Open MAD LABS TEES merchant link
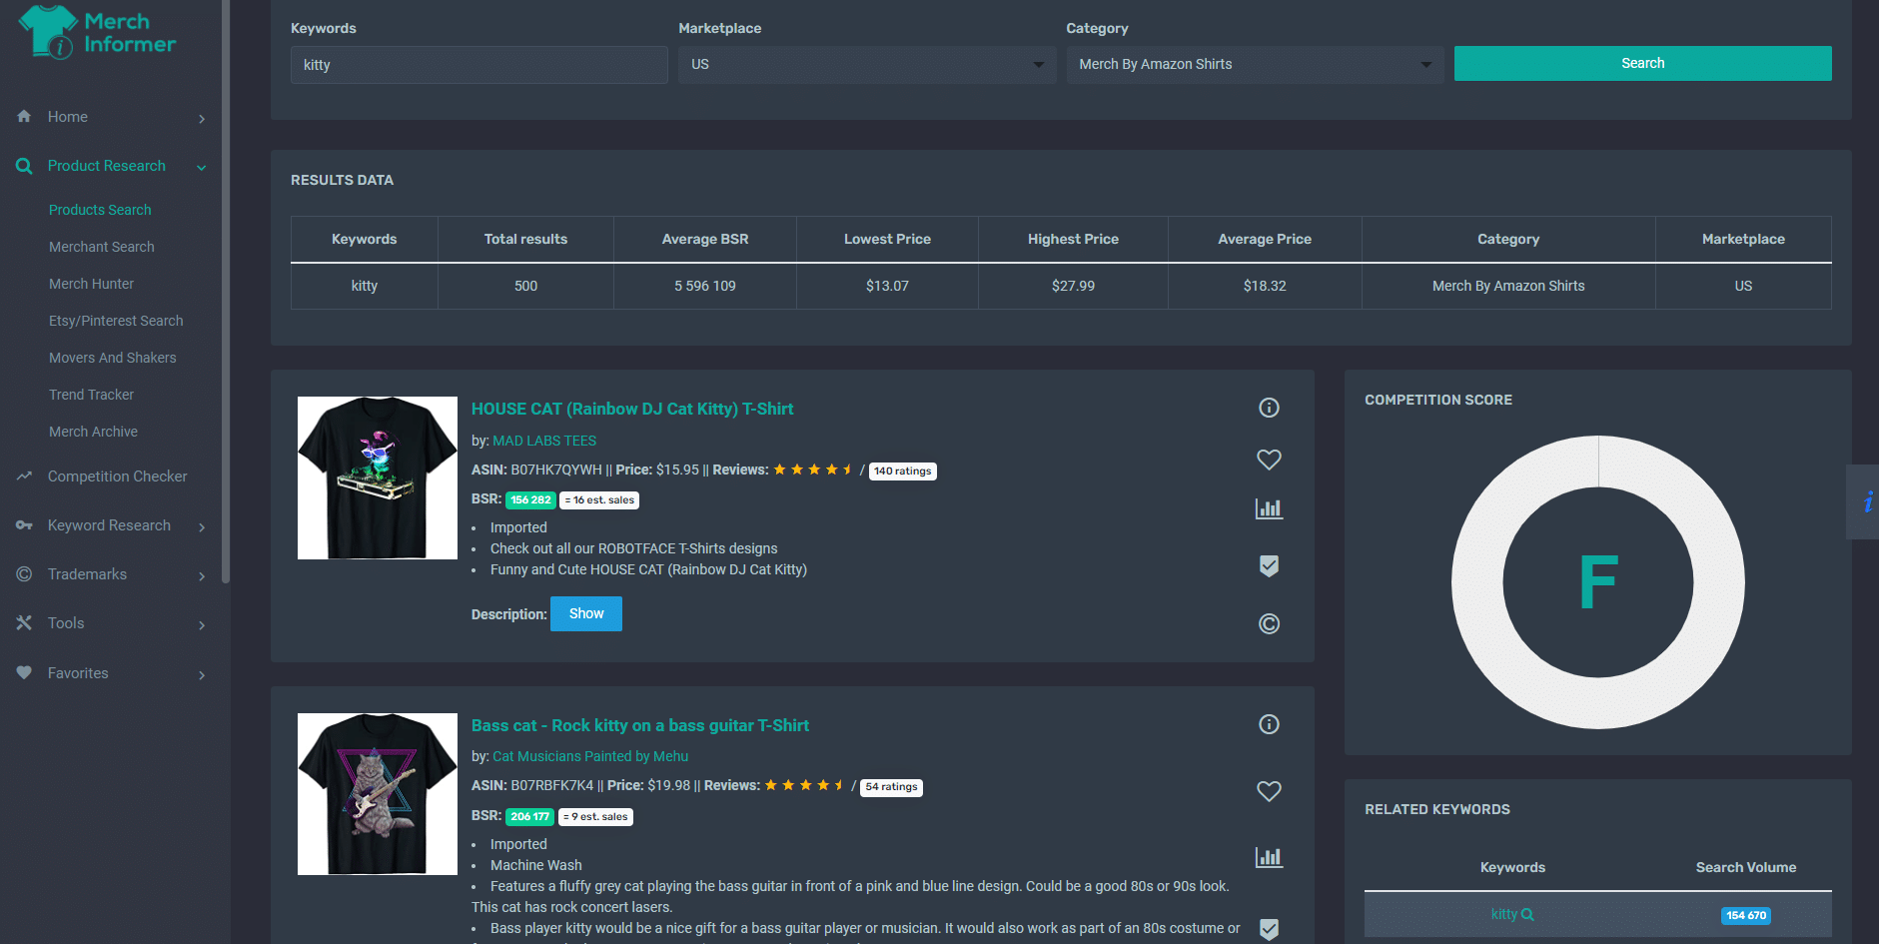1879x944 pixels. 544,441
